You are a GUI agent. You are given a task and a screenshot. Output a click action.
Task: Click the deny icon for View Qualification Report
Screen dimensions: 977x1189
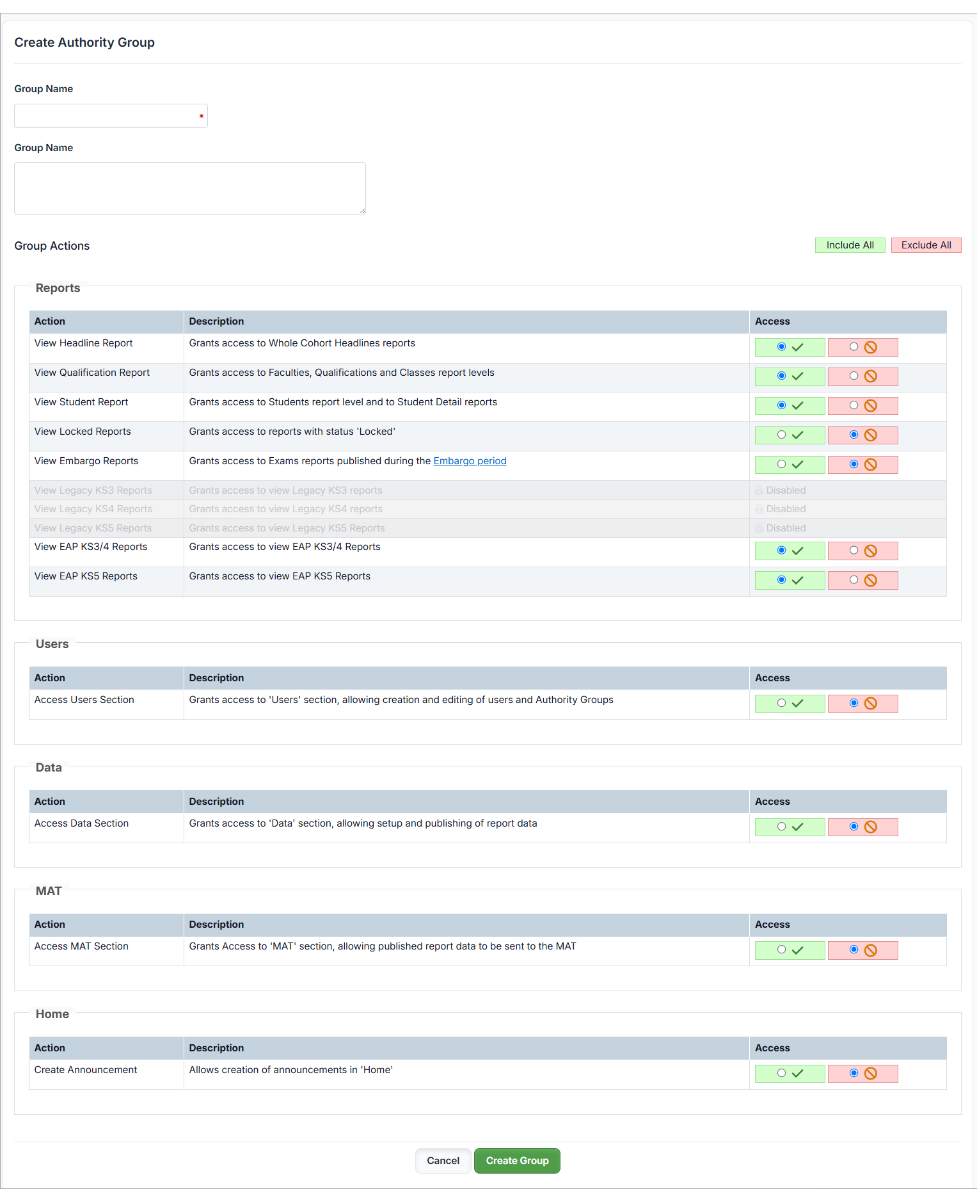(x=870, y=376)
